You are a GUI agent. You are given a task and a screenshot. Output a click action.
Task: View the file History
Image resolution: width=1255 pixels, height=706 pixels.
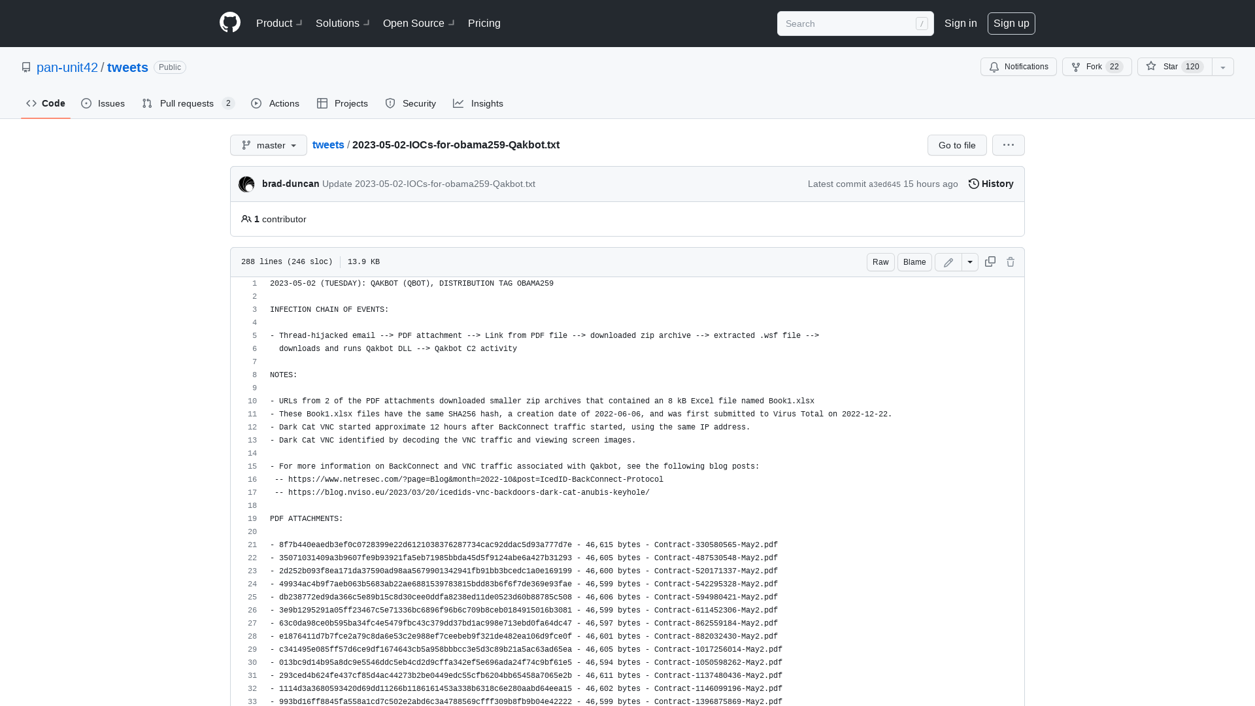991,184
